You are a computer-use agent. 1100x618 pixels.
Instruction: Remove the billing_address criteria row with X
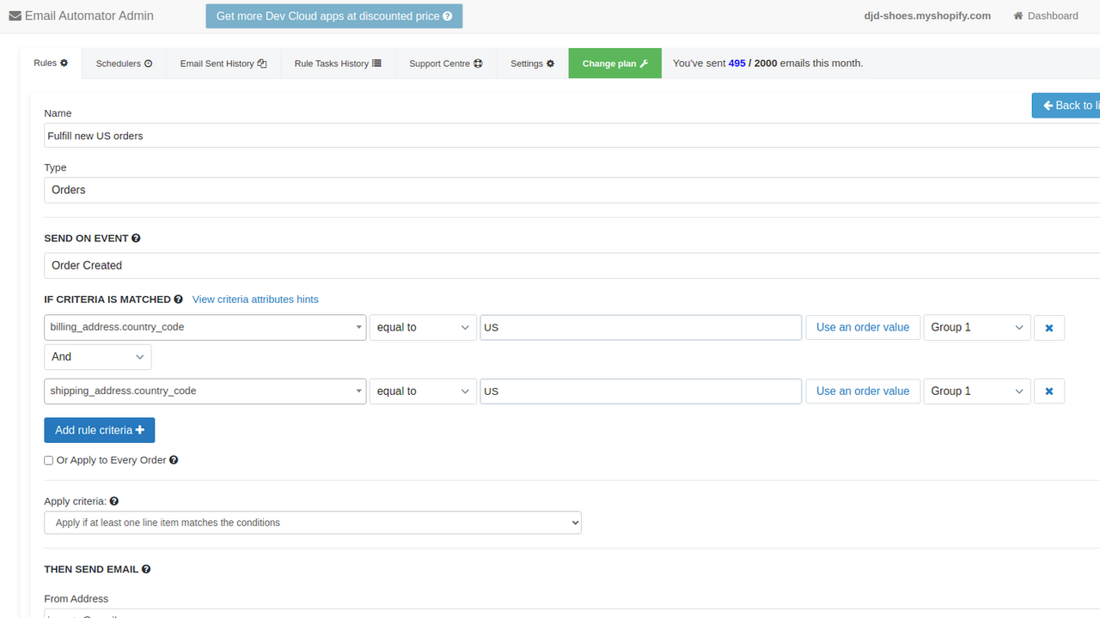(1048, 328)
